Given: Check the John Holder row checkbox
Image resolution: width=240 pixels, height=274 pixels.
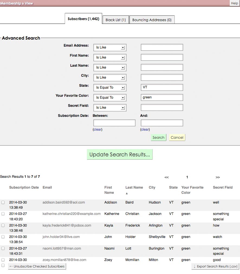Looking at the screenshot, I should [3, 237].
